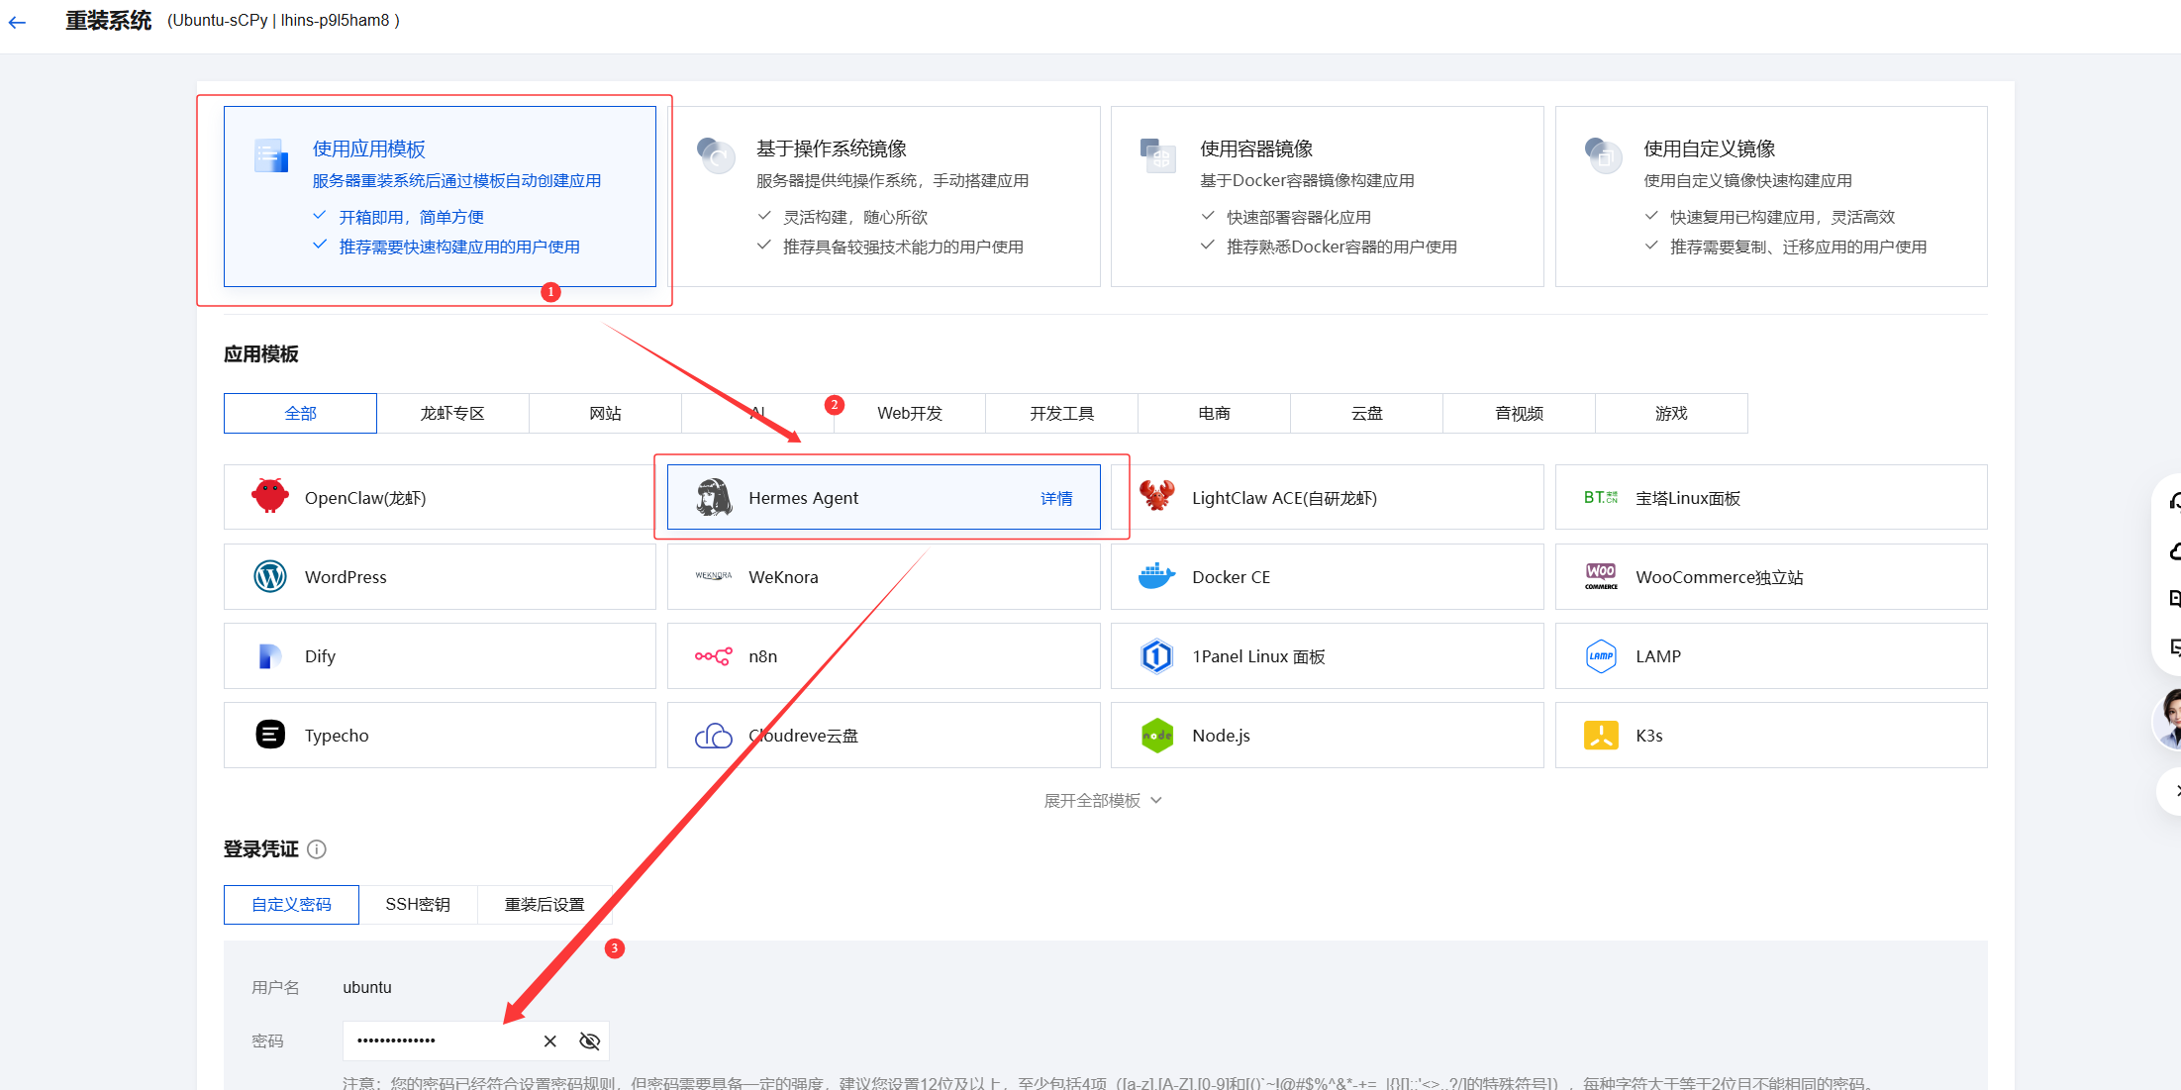The image size is (2181, 1090).
Task: Open the Web开发 category tab
Action: (910, 413)
